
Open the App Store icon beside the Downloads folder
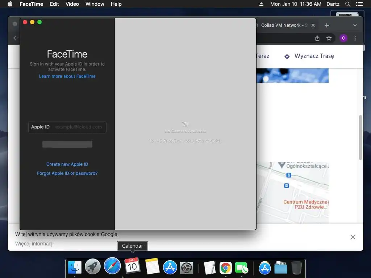(x=265, y=268)
